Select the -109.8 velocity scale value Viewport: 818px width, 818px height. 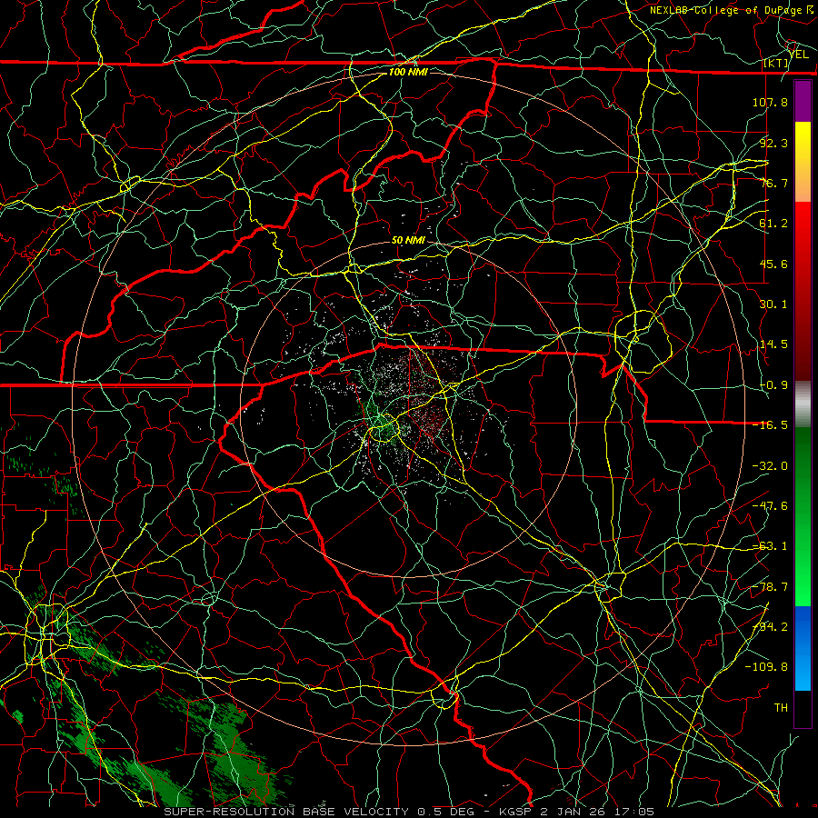point(766,667)
